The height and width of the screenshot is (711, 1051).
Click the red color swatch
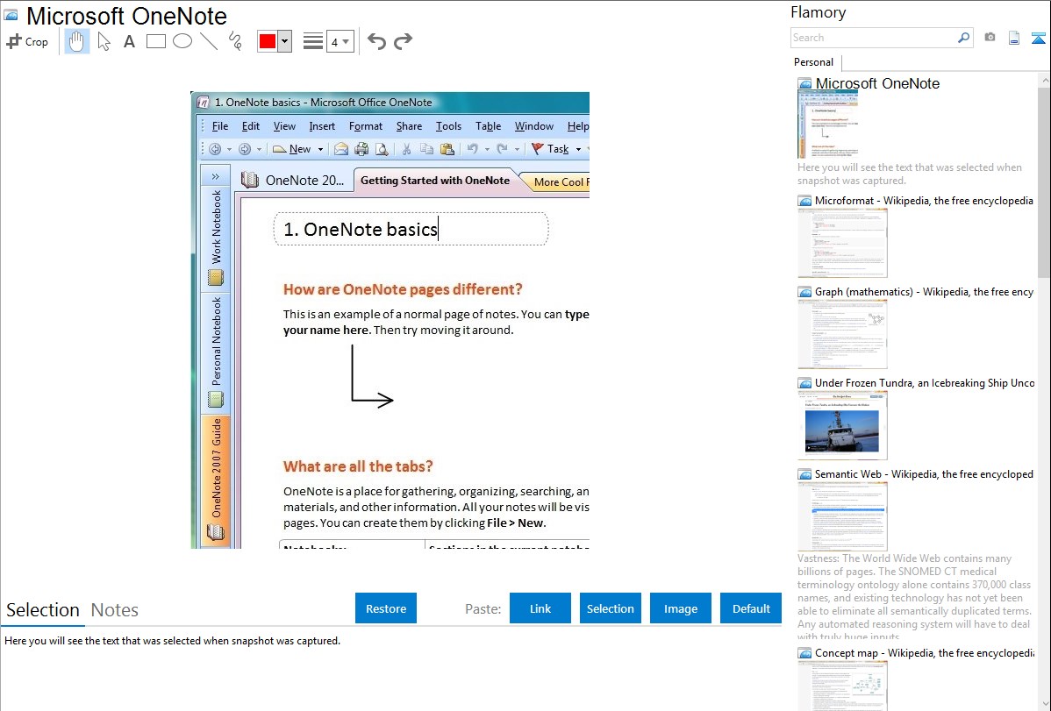tap(268, 41)
